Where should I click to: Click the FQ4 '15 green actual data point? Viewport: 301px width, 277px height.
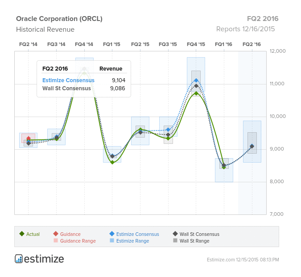(196, 93)
